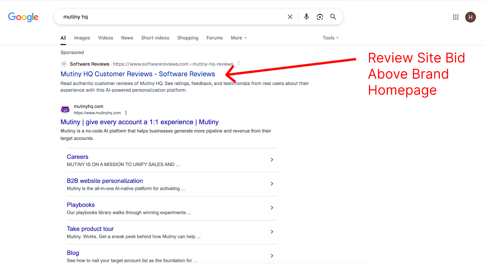484x264 pixels.
Task: Open options dots next to the sponsored result
Action: (239, 63)
